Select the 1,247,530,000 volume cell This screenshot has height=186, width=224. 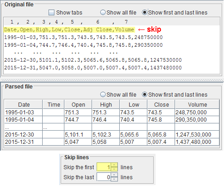tap(197, 134)
